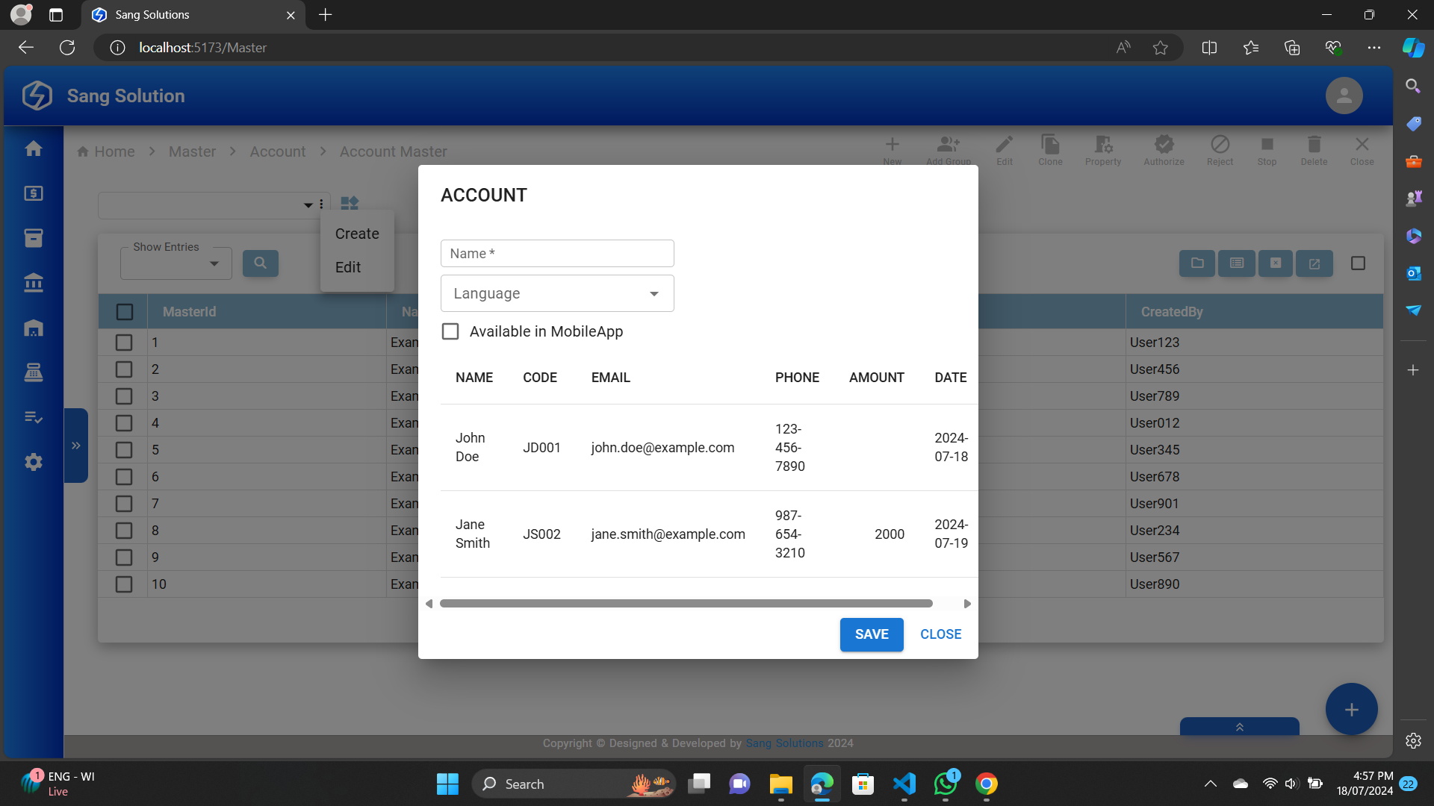Click the bank building sidebar icon
Image resolution: width=1434 pixels, height=806 pixels.
point(34,283)
